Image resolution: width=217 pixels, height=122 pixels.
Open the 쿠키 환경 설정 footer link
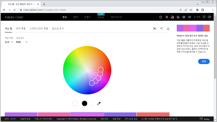pyautogui.click(x=131, y=119)
